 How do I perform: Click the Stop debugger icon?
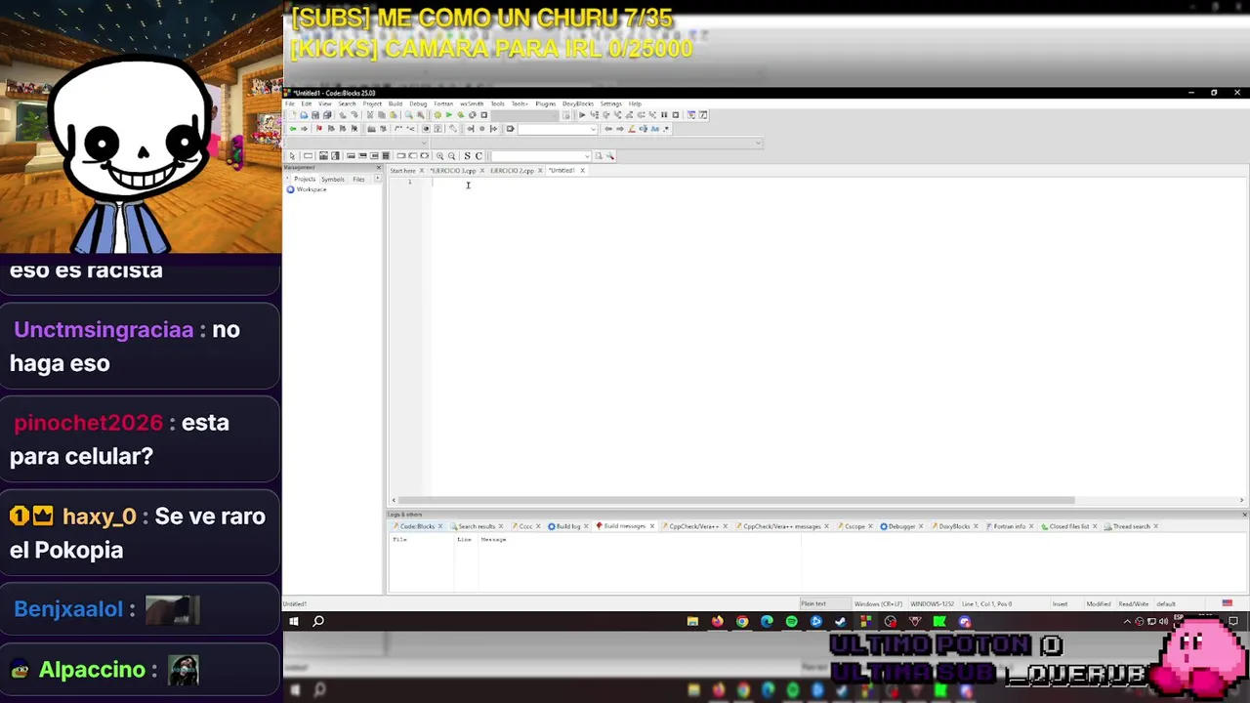676,114
